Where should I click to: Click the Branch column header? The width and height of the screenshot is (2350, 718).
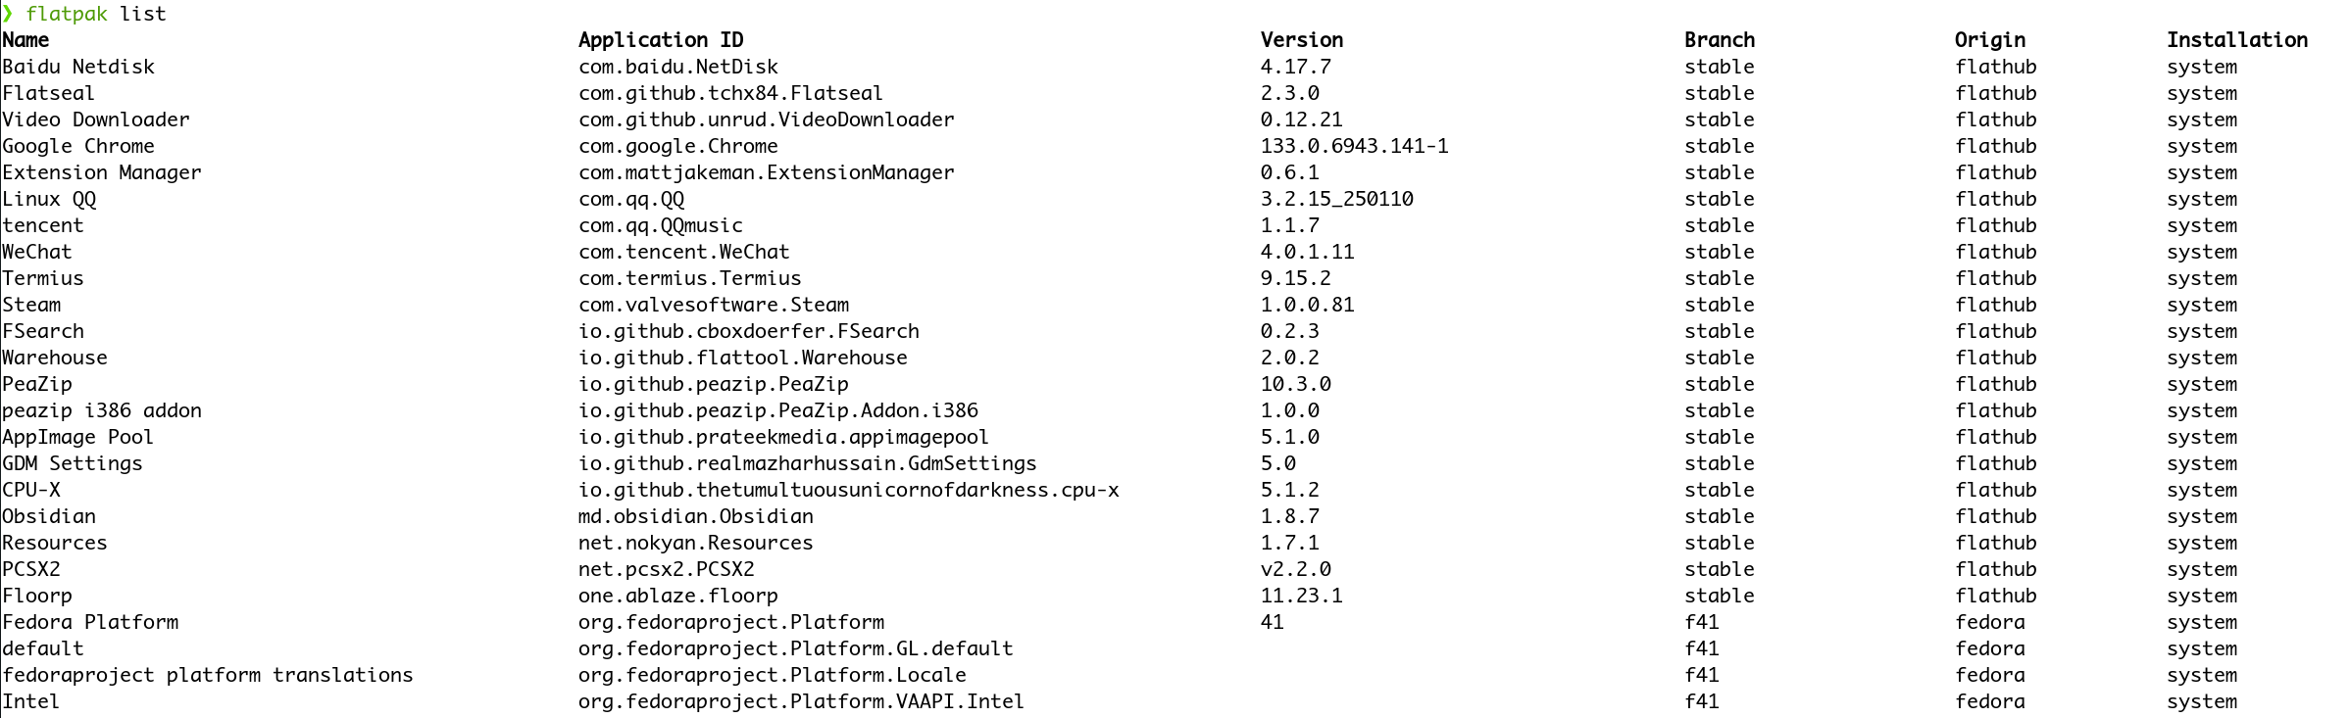(1720, 40)
